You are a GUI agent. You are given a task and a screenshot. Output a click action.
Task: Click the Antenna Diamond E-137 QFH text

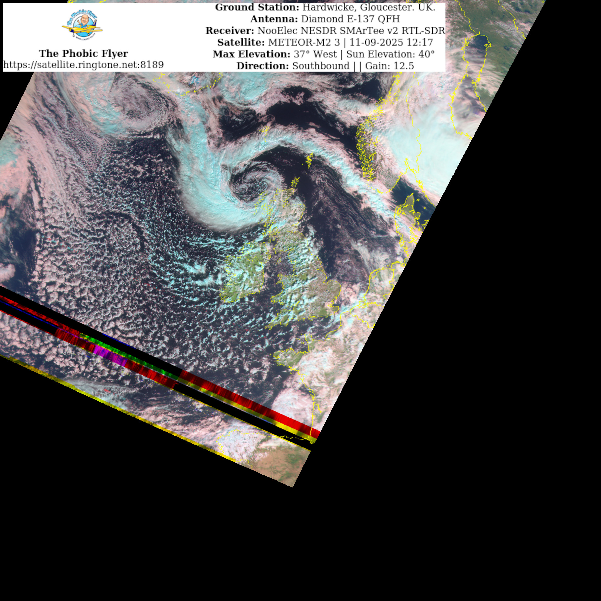[325, 19]
